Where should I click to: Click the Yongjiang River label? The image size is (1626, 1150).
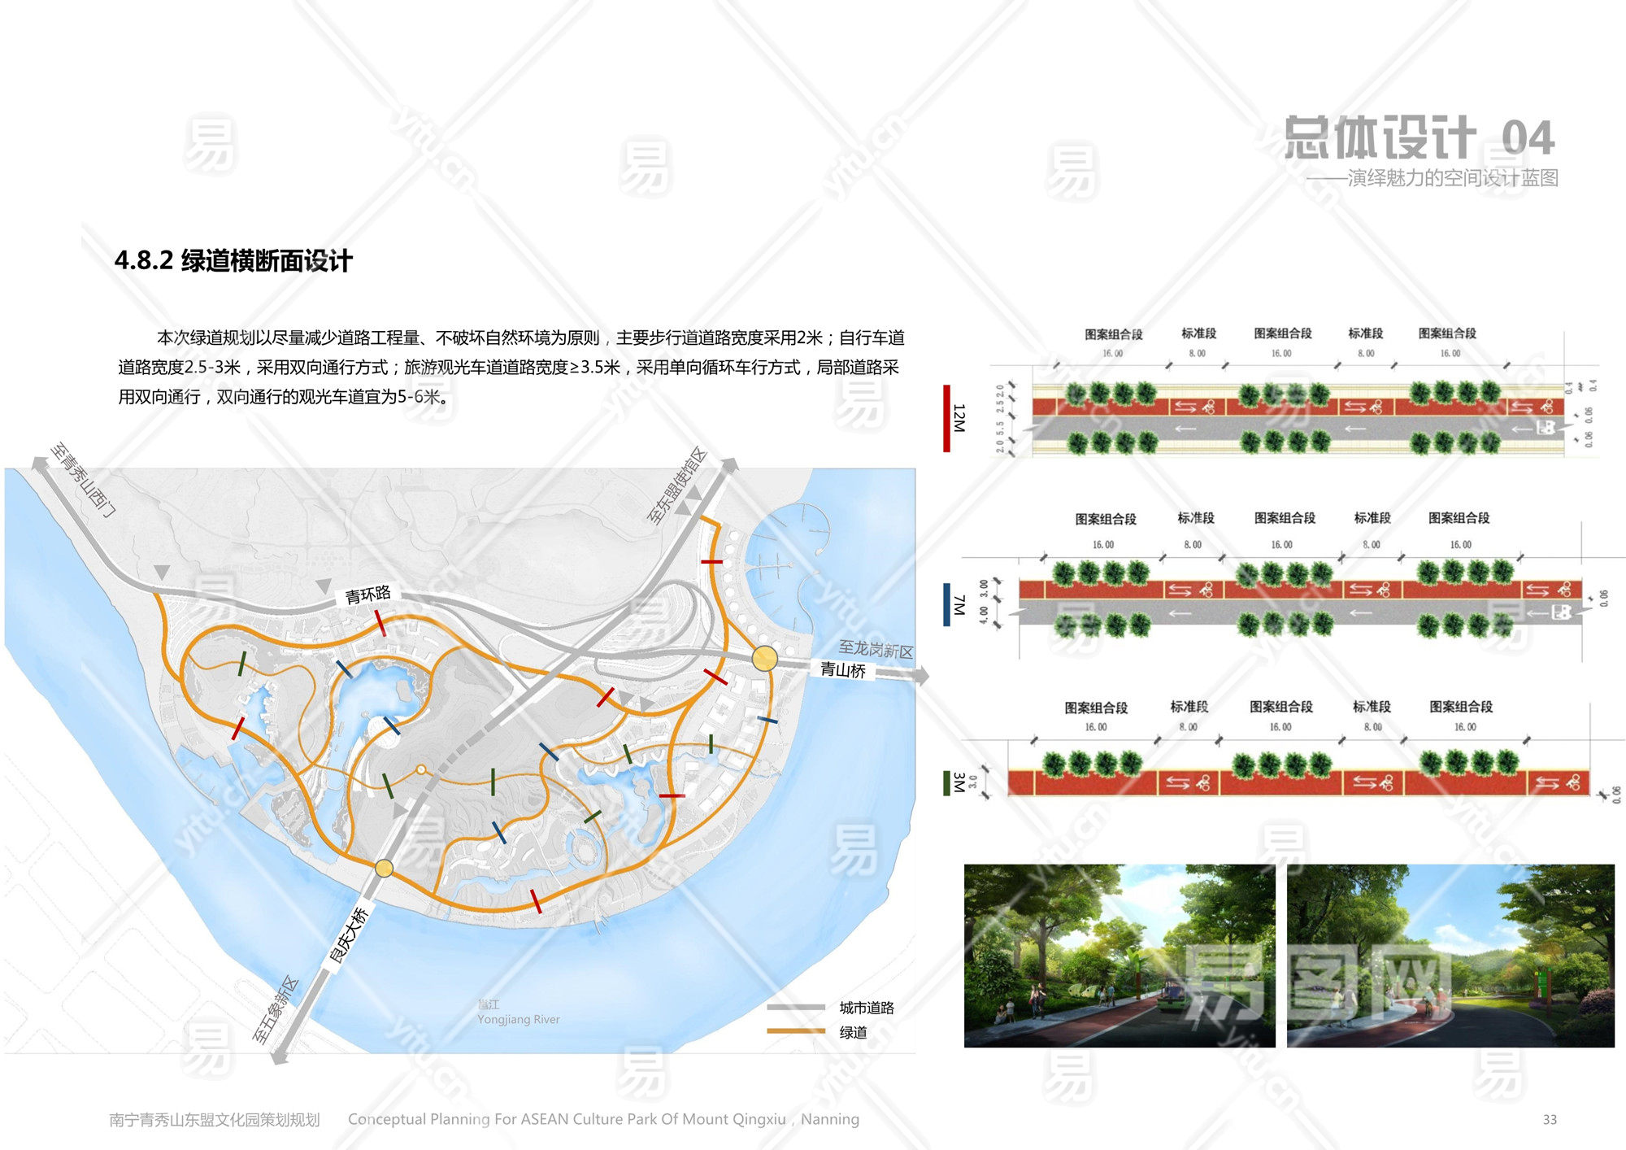click(x=518, y=1020)
